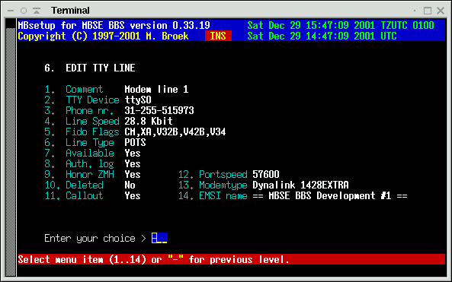Viewport: 452px width, 282px height.
Task: Click the red status line 'Select menu item (1..14)'
Action: [232, 259]
